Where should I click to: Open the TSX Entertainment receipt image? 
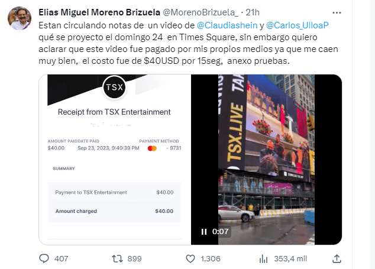115,160
